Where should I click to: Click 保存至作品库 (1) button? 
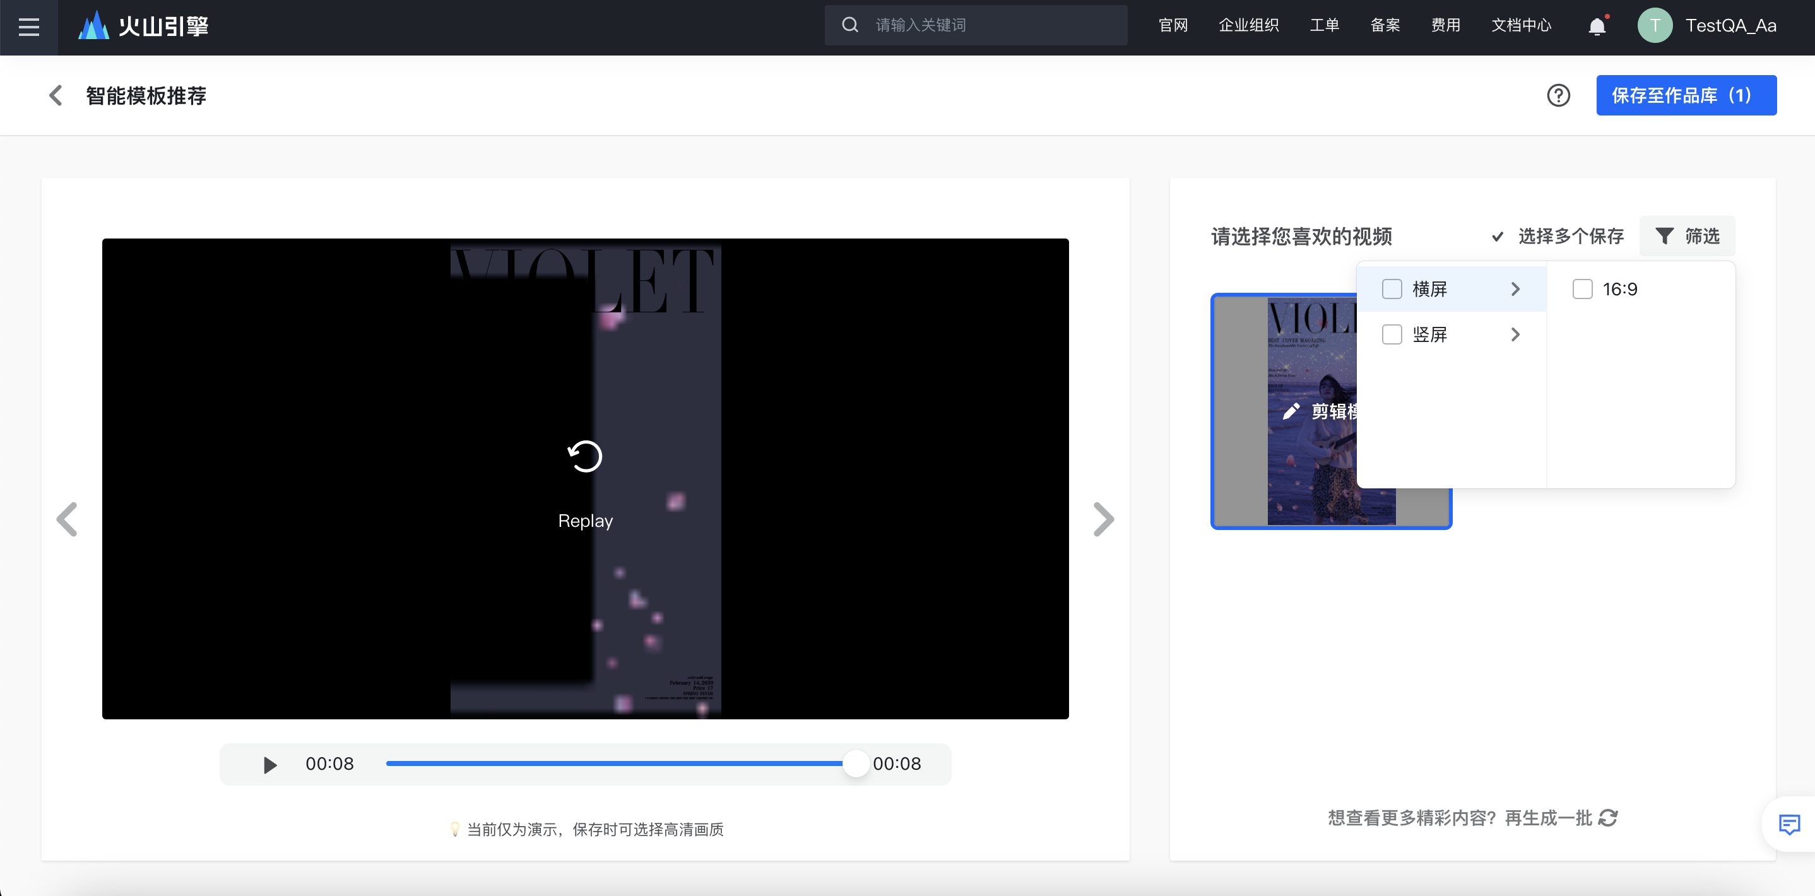[x=1686, y=95]
